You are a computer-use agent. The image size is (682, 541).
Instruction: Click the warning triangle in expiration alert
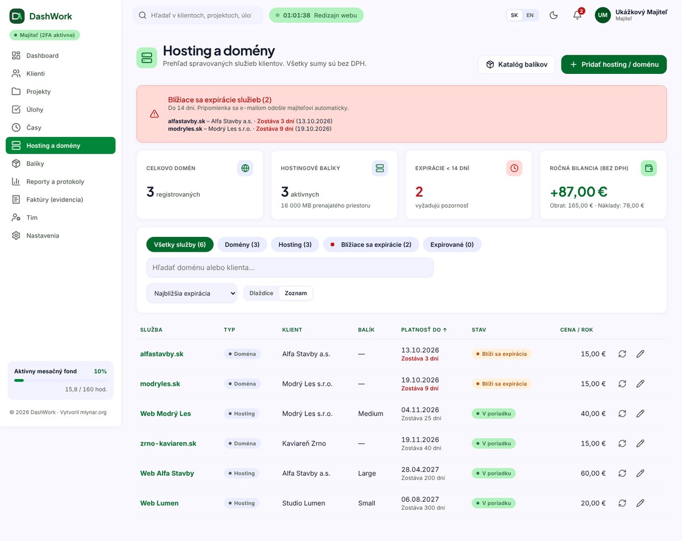[154, 114]
